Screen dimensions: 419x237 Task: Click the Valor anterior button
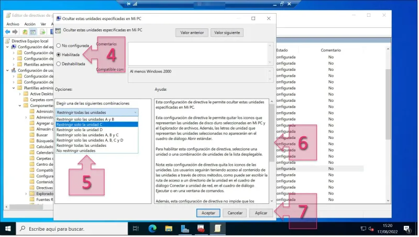tap(192, 33)
